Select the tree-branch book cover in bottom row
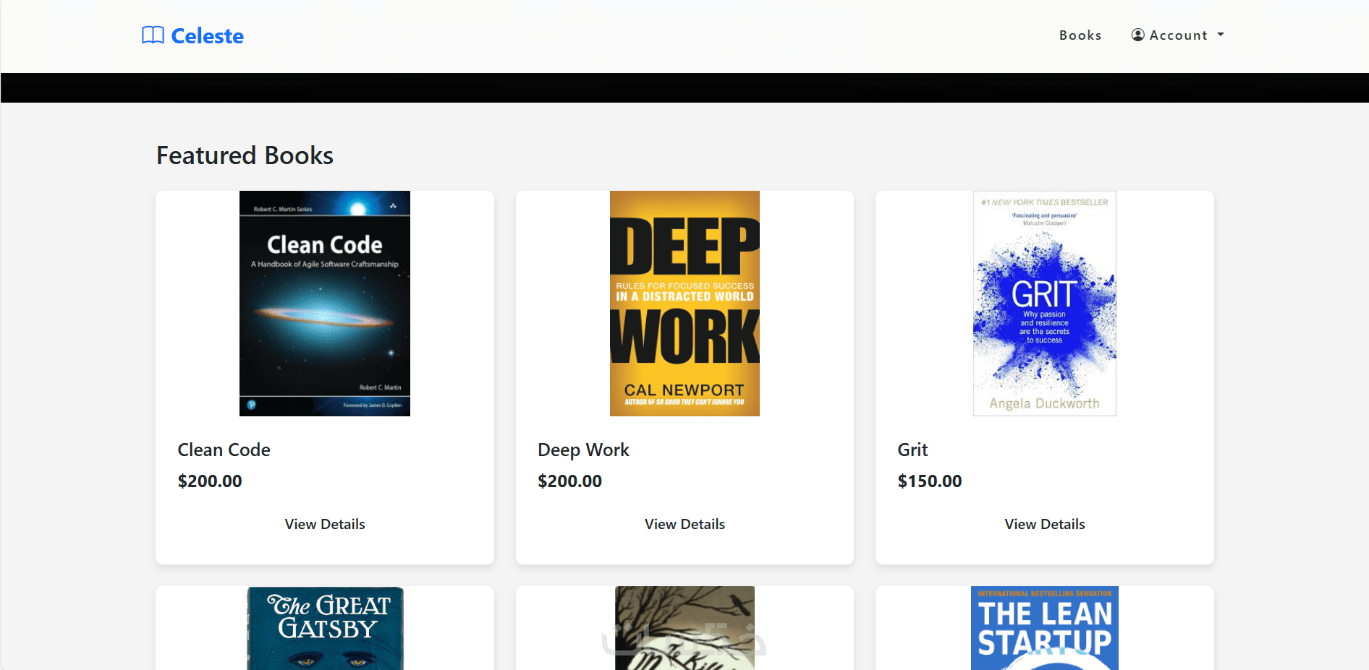Viewport: 1369px width, 670px height. coord(684,628)
